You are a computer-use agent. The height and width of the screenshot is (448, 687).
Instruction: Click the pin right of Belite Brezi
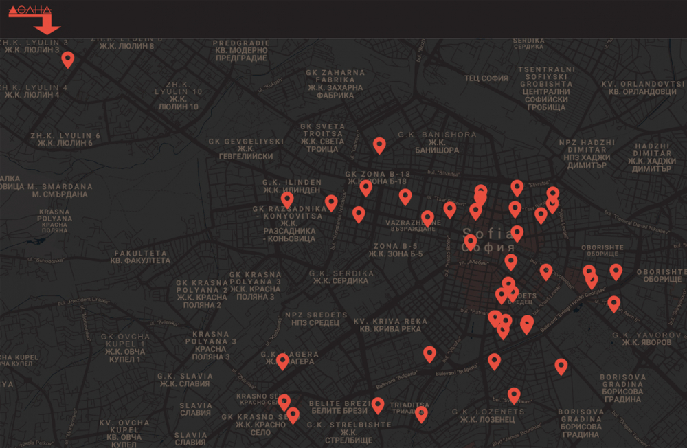point(378,405)
